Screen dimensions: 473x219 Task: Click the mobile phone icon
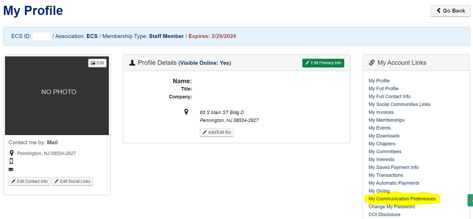(x=11, y=161)
